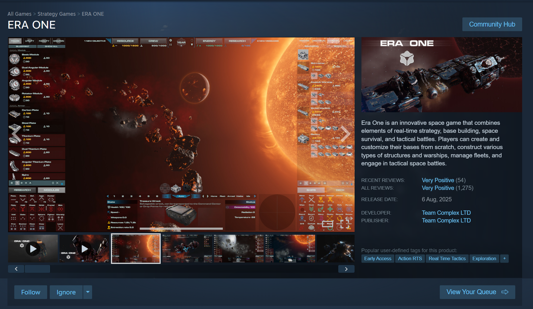Click the Attack command icon

pyautogui.click(x=339, y=199)
